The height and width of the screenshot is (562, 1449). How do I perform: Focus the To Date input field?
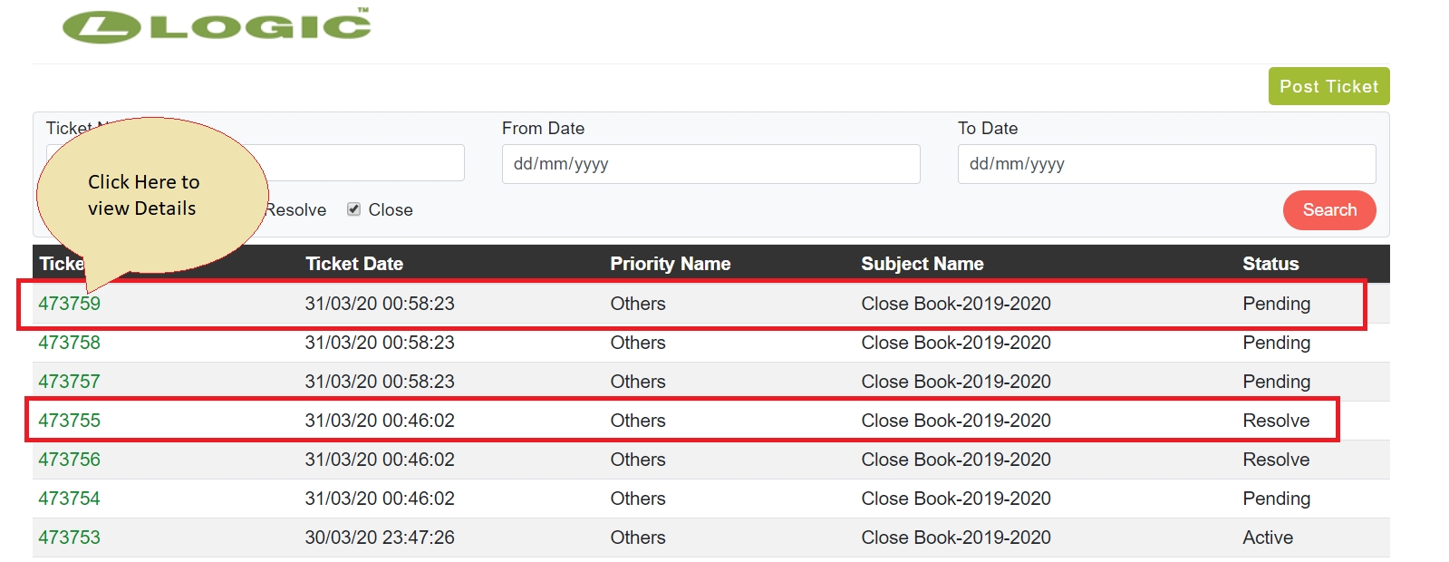pos(1166,164)
